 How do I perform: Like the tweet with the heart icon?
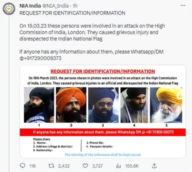tap(85, 166)
